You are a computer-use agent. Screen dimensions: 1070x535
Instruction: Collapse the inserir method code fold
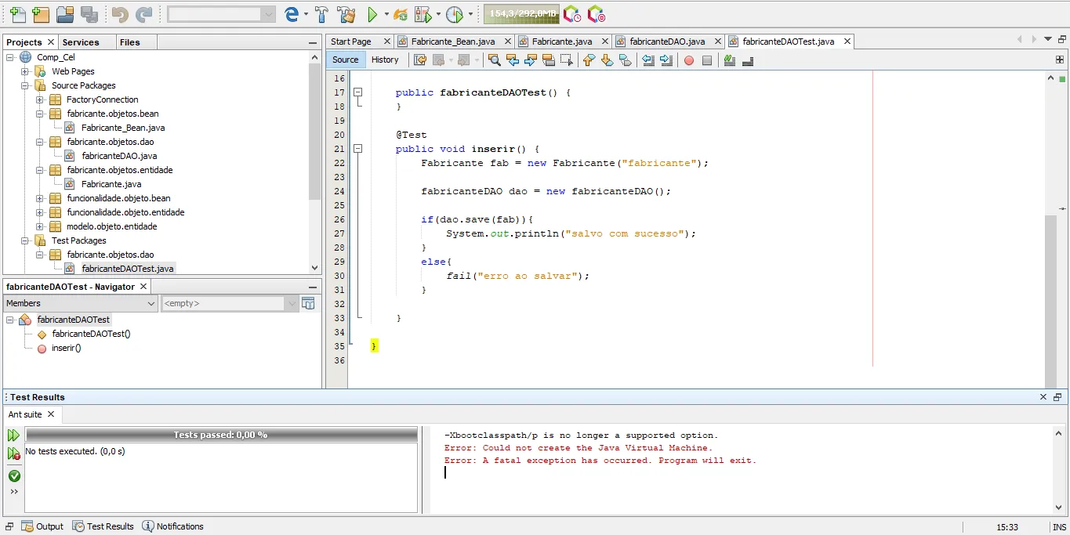point(358,149)
